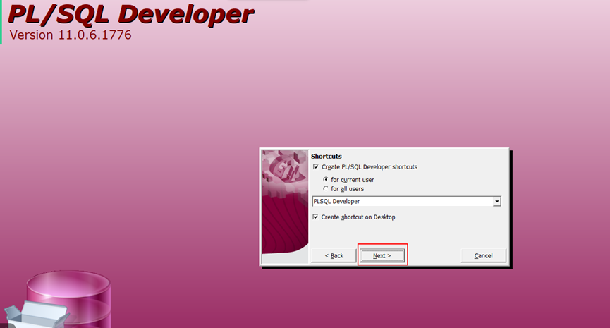Go back with the < Back button
610x328 pixels.
pyautogui.click(x=334, y=255)
